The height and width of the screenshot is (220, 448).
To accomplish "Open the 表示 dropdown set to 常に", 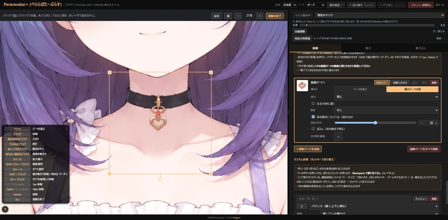I will tap(386, 97).
